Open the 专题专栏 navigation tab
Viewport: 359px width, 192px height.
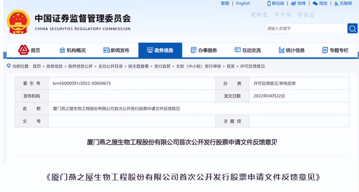click(x=335, y=50)
